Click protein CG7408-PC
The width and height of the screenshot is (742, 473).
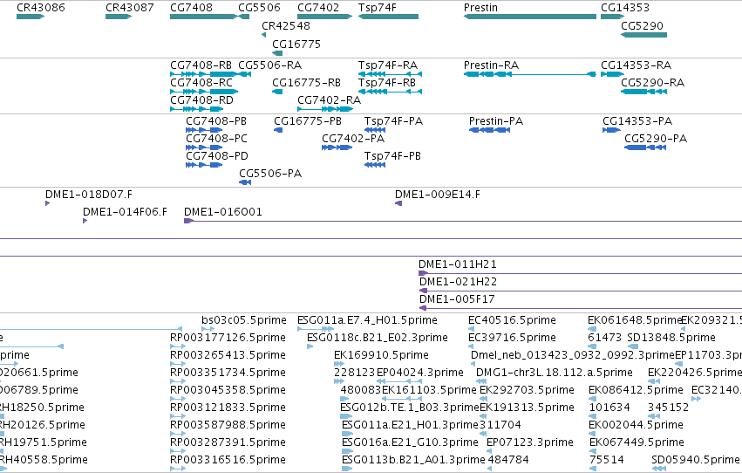(204, 147)
